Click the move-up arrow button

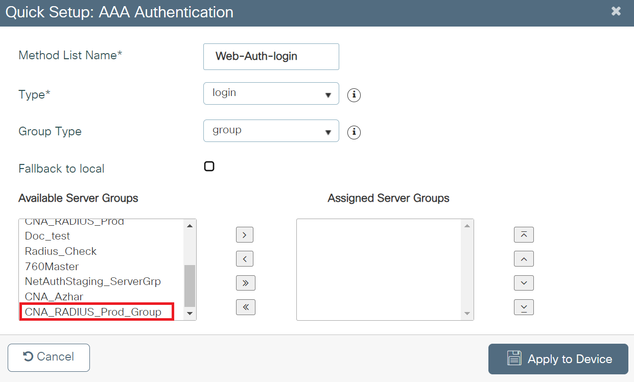point(523,259)
